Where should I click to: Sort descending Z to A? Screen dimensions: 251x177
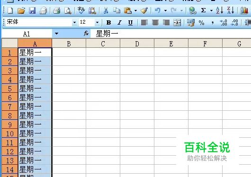pos(231,10)
